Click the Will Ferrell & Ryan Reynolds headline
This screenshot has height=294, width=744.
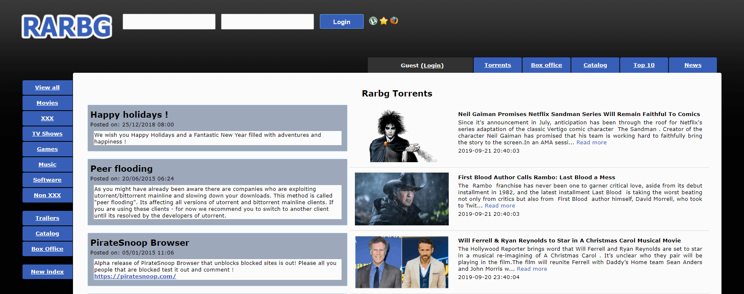[569, 240]
